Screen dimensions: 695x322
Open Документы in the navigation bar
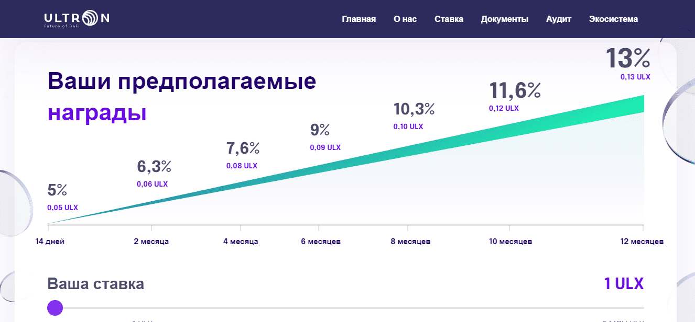click(x=504, y=19)
